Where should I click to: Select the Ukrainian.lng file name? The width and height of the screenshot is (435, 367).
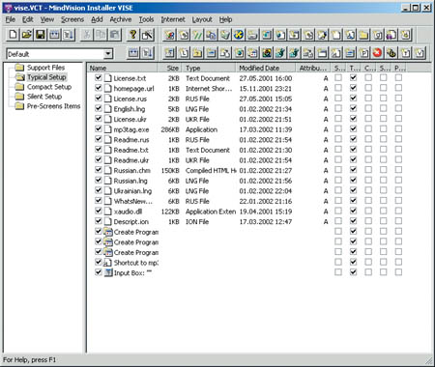[x=132, y=191]
